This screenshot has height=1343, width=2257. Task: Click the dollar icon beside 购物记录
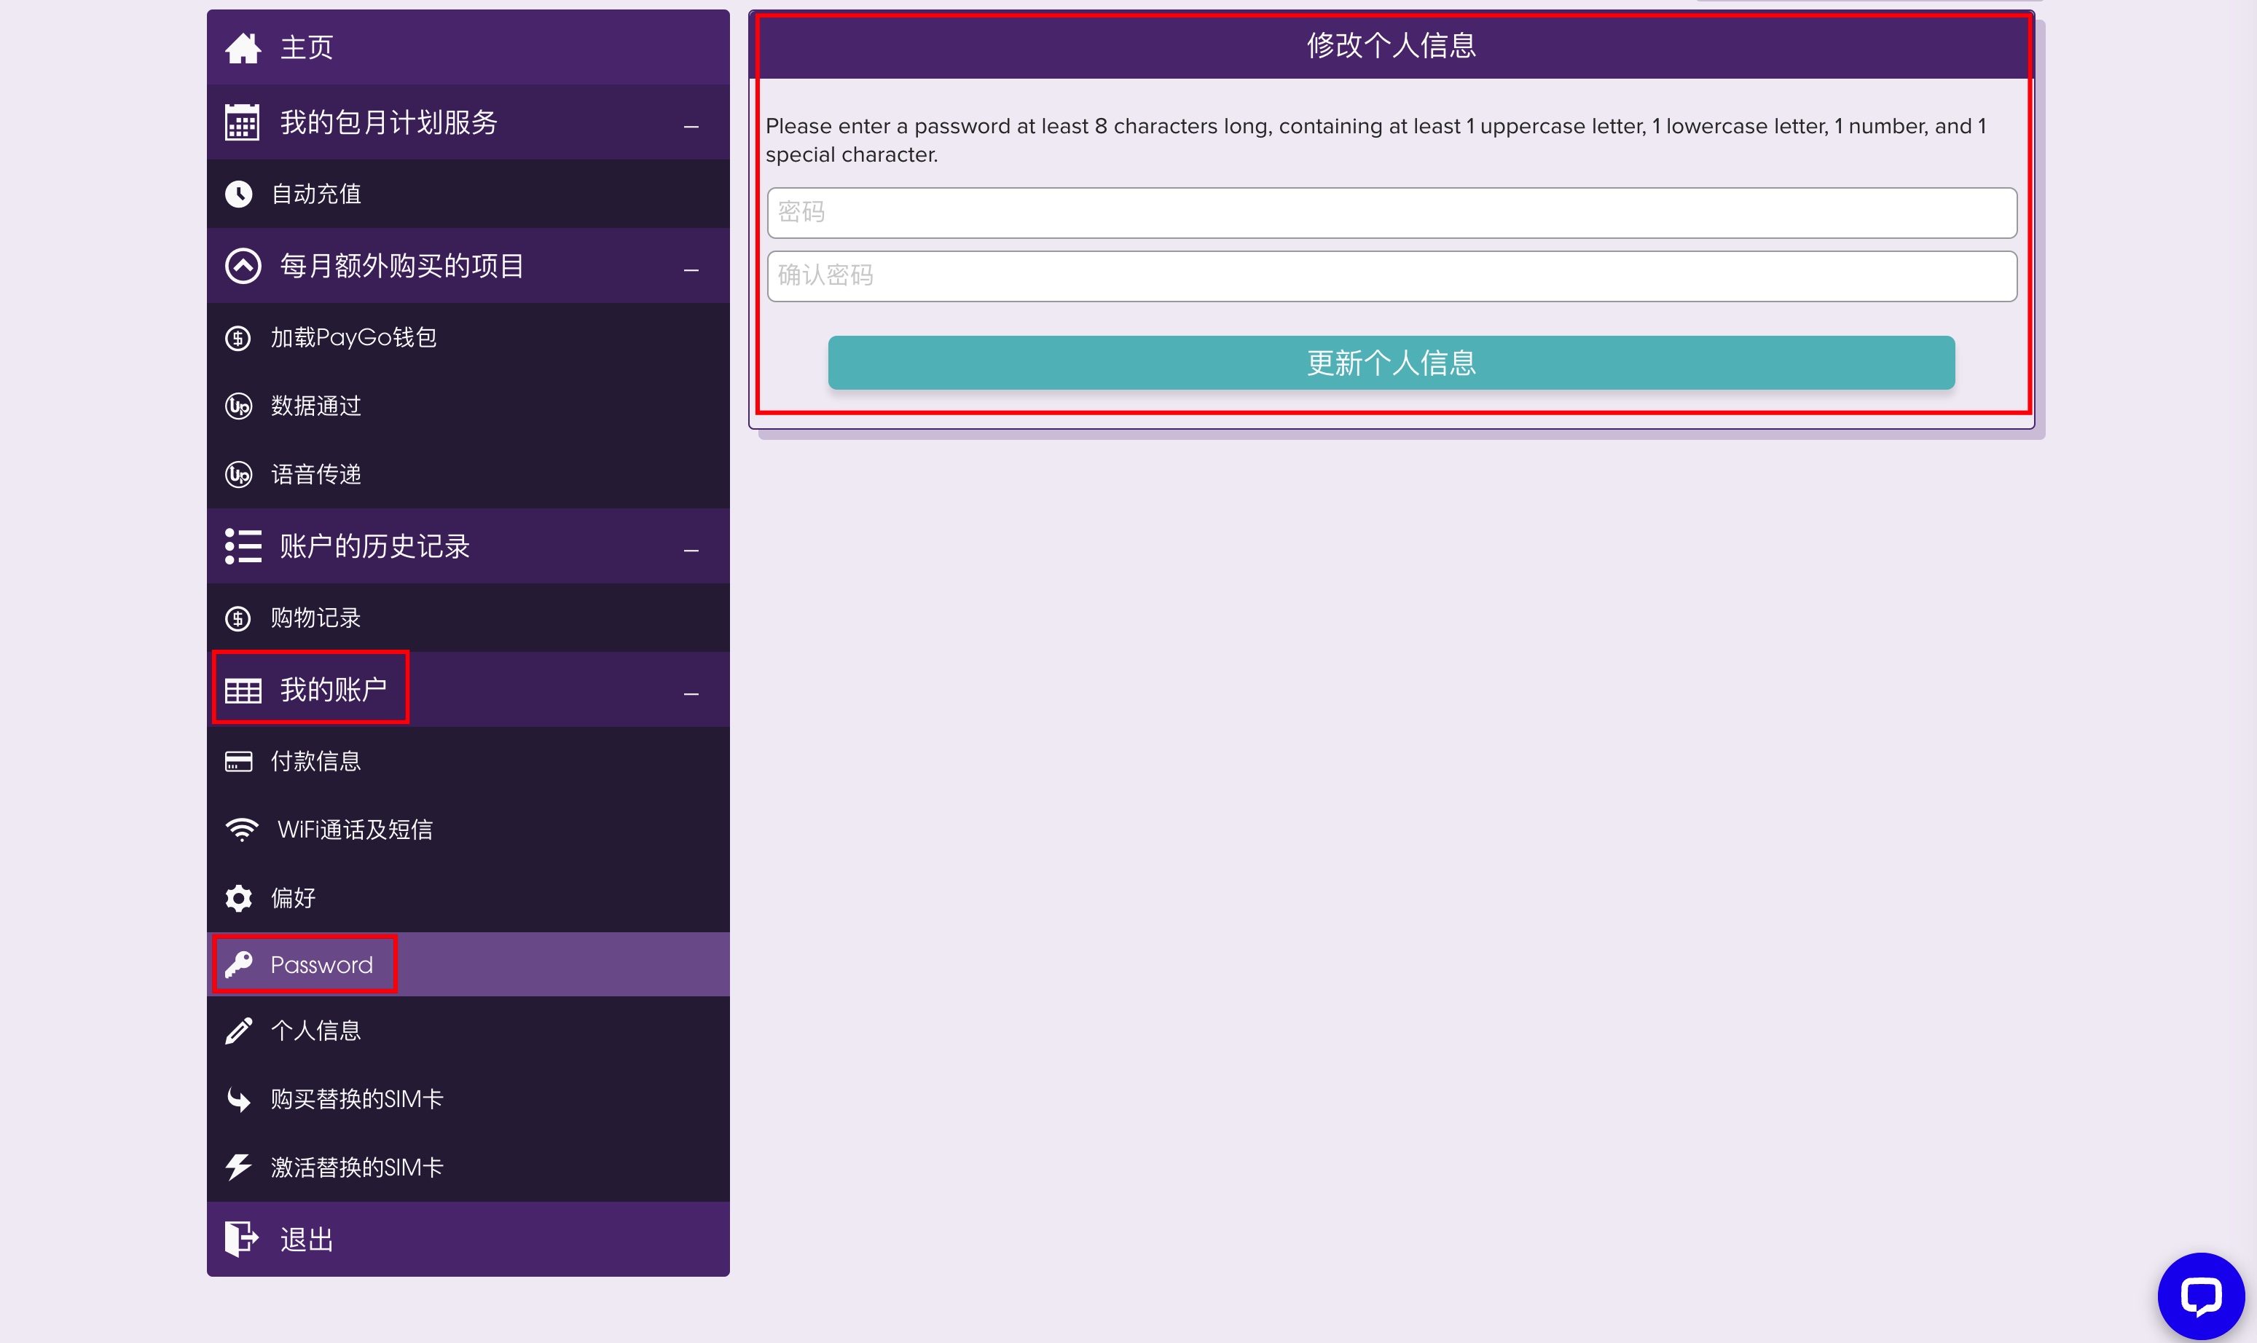(x=238, y=618)
